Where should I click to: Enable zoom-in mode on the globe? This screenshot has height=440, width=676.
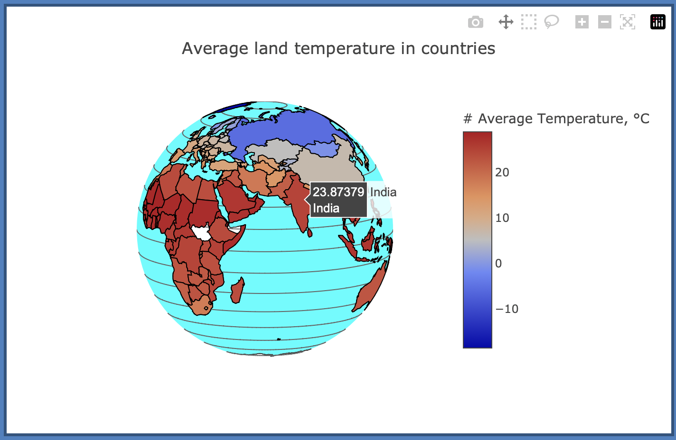click(582, 22)
